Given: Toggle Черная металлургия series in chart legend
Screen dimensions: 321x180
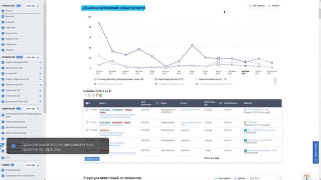Looking at the screenshot, I should (108, 84).
